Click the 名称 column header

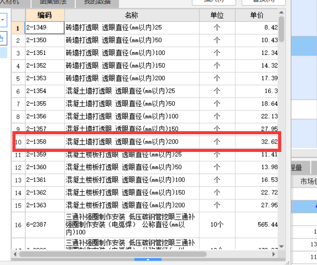tap(132, 15)
